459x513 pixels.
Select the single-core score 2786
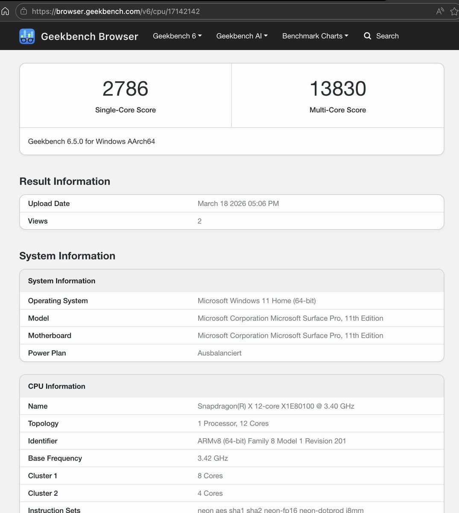pos(126,88)
